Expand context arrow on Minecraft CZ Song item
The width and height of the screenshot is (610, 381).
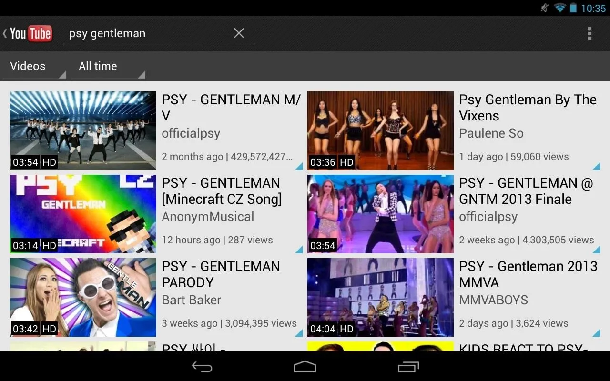299,250
